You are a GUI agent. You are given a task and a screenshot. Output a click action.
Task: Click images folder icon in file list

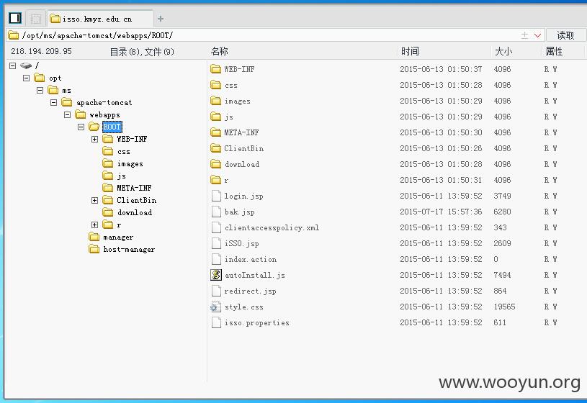(215, 101)
